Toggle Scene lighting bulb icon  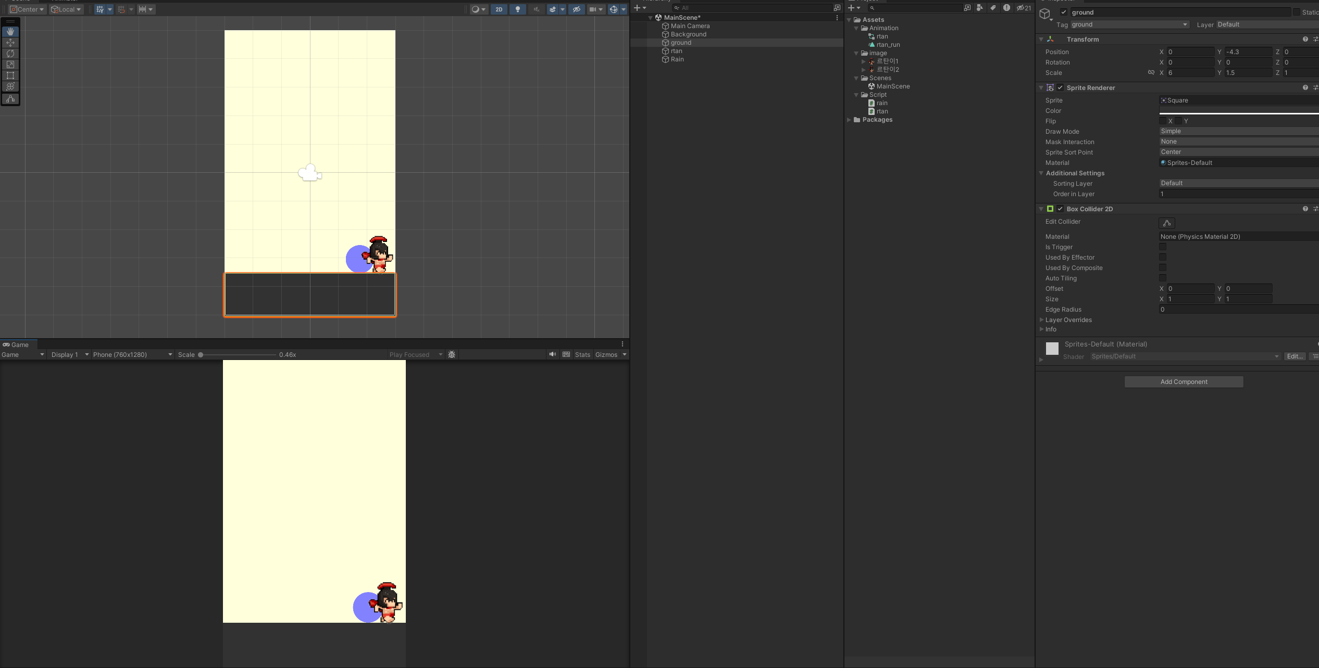pyautogui.click(x=517, y=9)
